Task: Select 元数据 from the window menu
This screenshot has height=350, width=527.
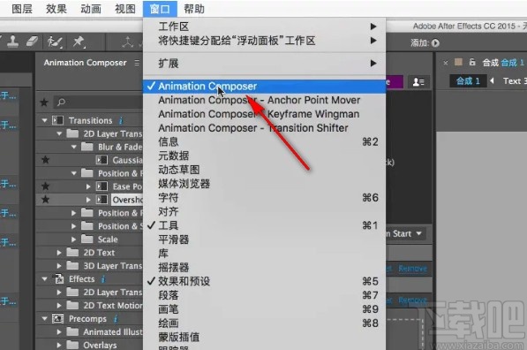Action: pos(265,156)
